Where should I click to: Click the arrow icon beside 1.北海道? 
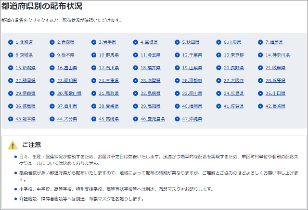(11, 42)
